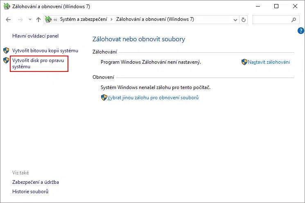Viewport: 305px width, 203px height.
Task: Open the address bar history dropdown
Action: click(x=235, y=20)
